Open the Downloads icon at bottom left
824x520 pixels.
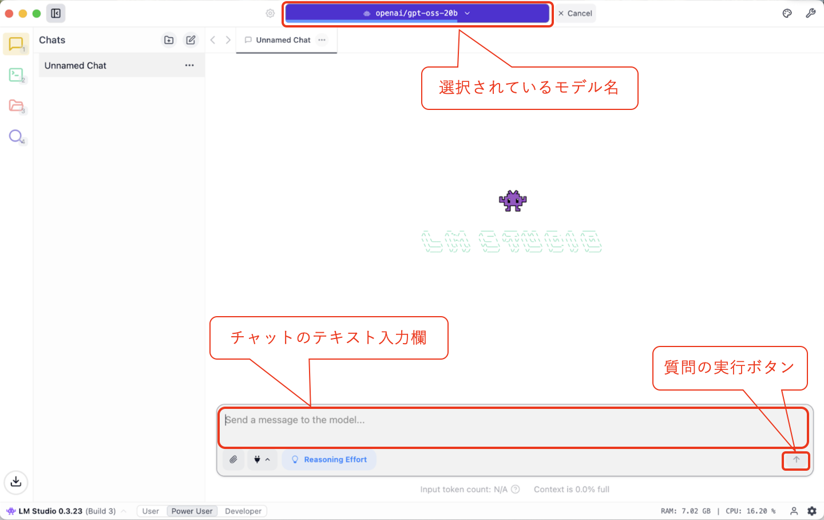16,482
